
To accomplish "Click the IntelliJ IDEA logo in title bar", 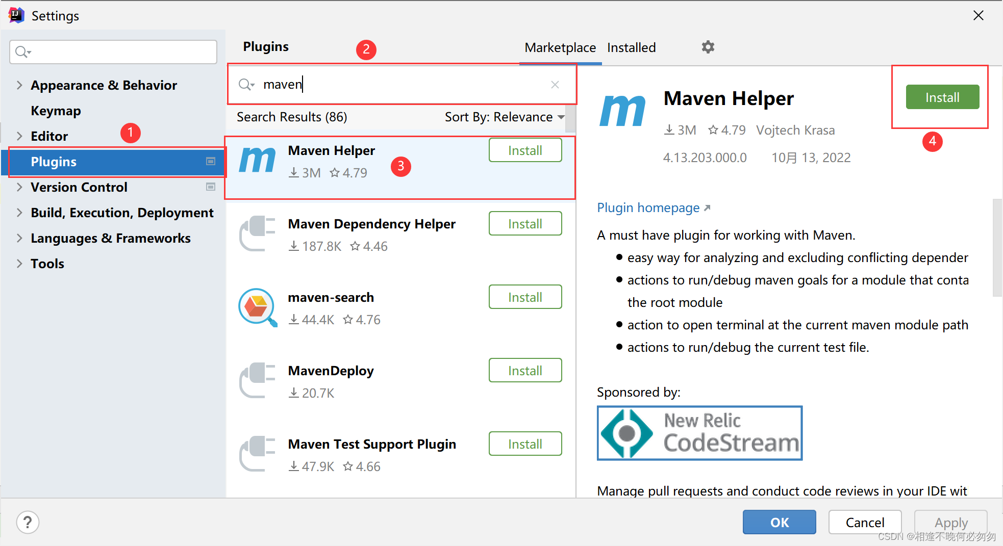I will (x=16, y=15).
